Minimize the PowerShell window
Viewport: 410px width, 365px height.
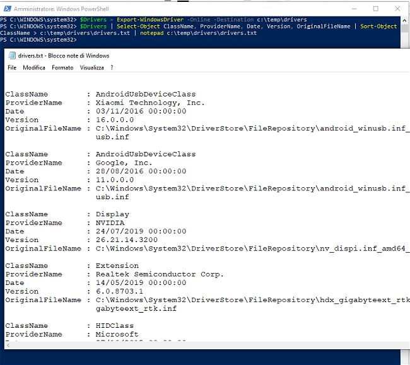click(354, 9)
